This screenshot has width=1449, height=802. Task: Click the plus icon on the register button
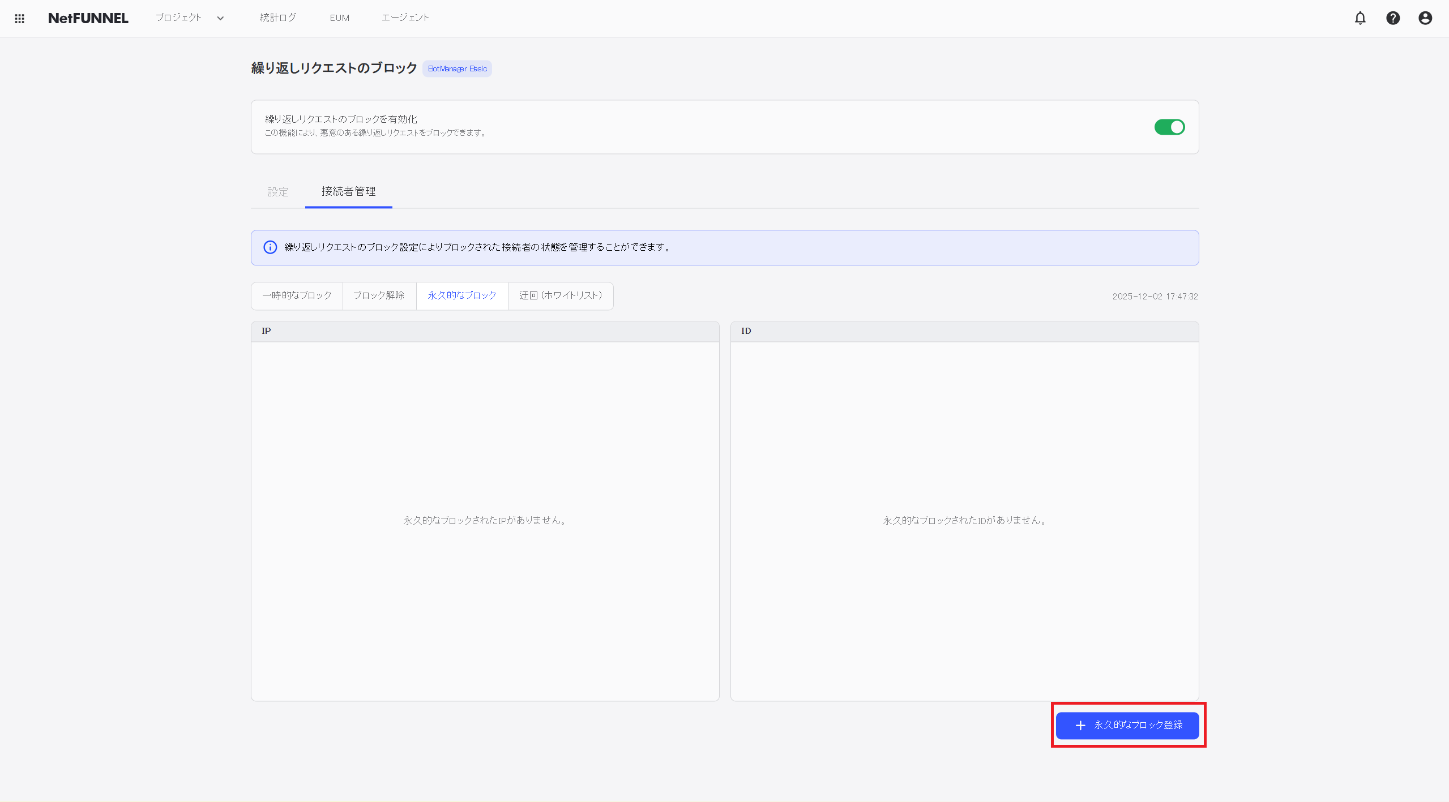(1080, 725)
